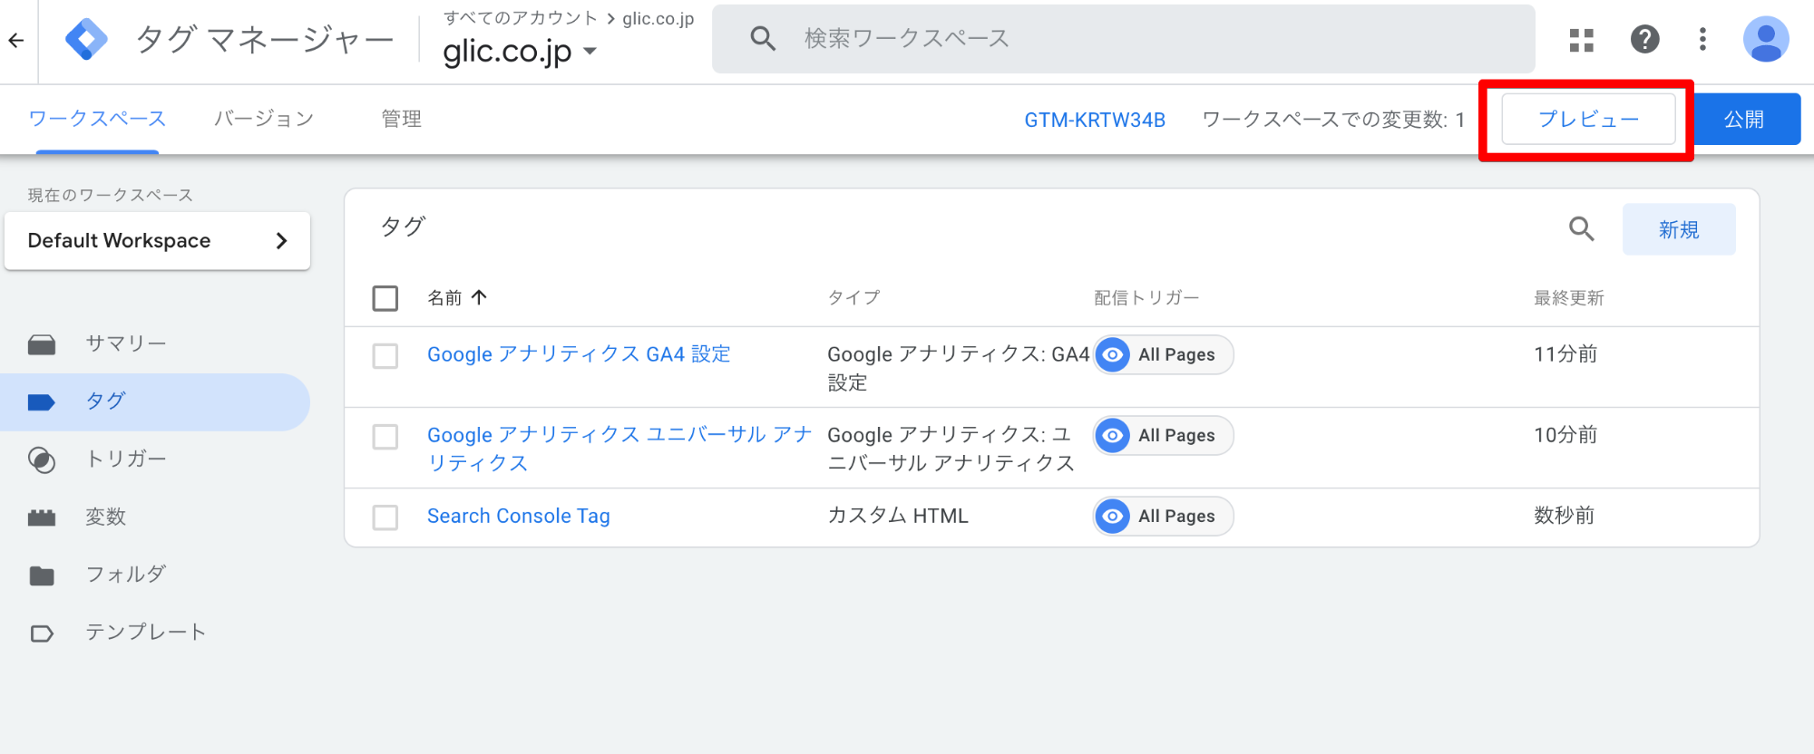1814x754 pixels.
Task: Click the トリガー sidebar icon
Action: point(42,460)
